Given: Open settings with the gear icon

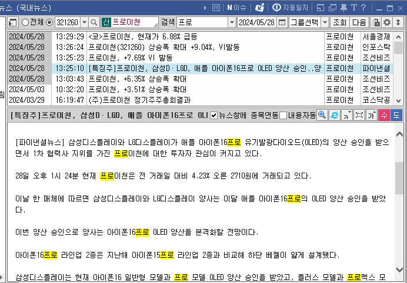Looking at the screenshot, I should [x=387, y=22].
